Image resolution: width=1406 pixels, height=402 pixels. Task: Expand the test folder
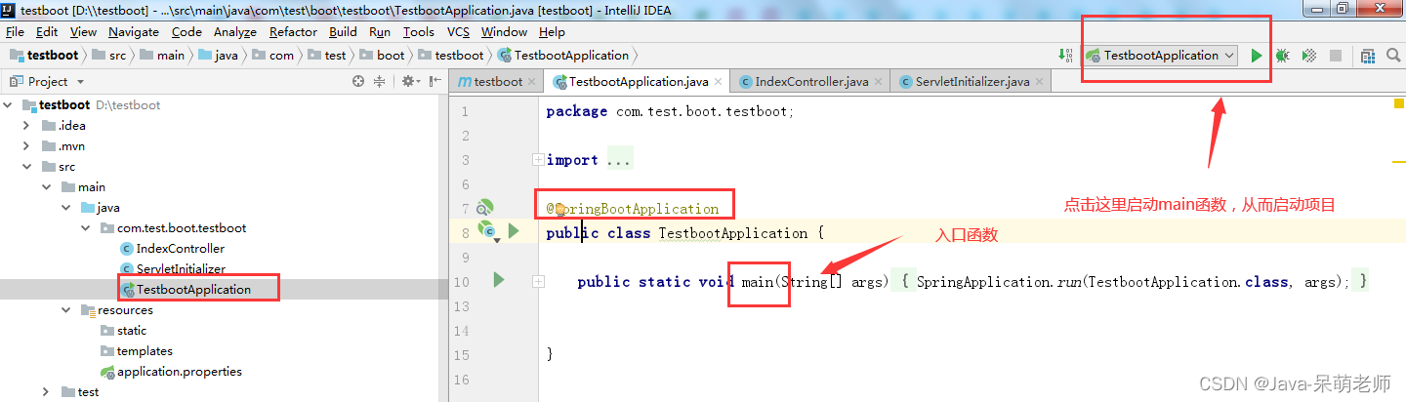pyautogui.click(x=47, y=391)
